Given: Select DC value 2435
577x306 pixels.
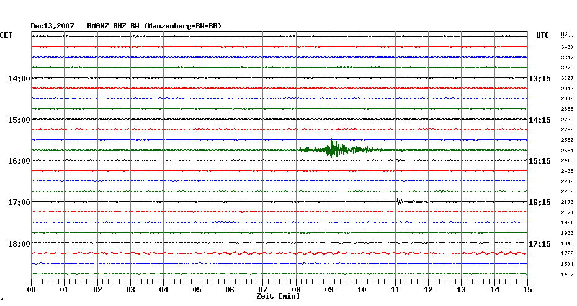Looking at the screenshot, I should pos(567,171).
